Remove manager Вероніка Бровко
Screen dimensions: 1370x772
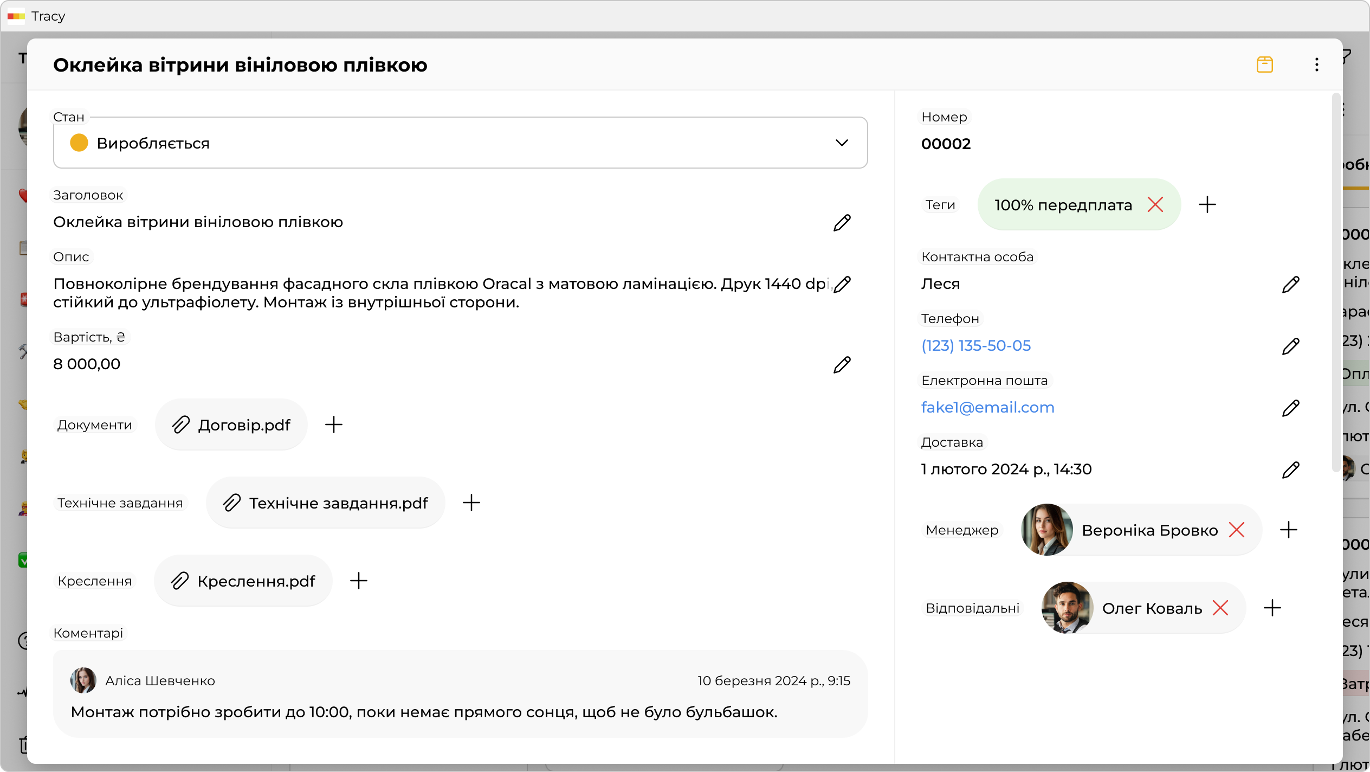tap(1236, 530)
